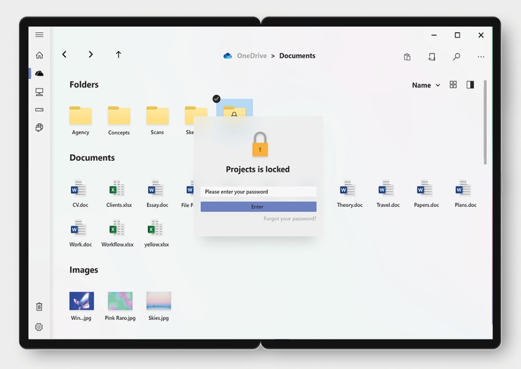Expand the Name sort dropdown
Viewport: 521px width, 369px height.
[x=425, y=85]
